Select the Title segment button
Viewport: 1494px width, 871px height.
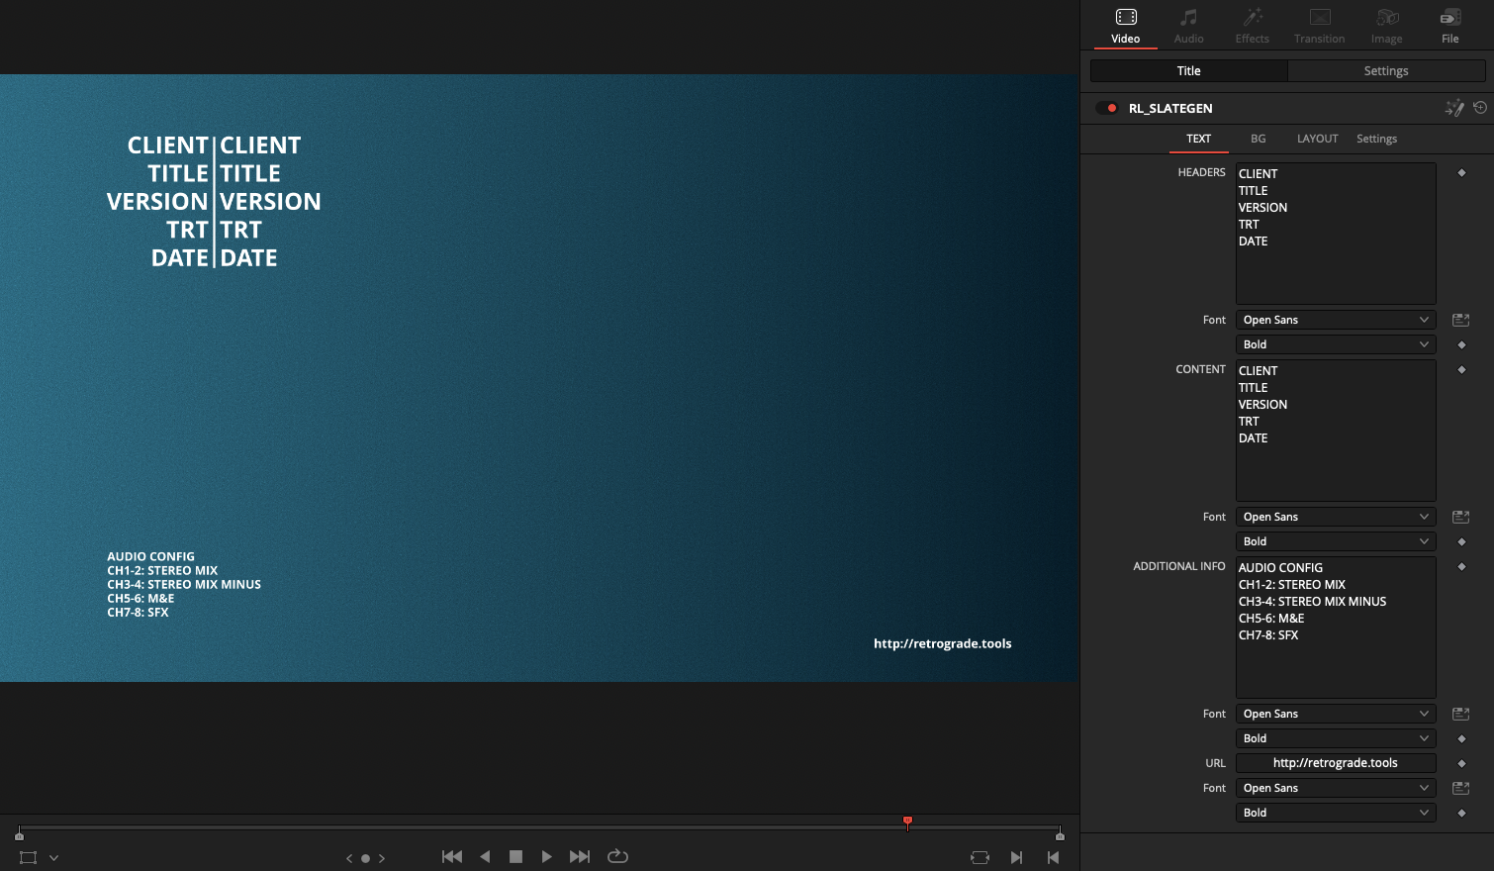1188,71
